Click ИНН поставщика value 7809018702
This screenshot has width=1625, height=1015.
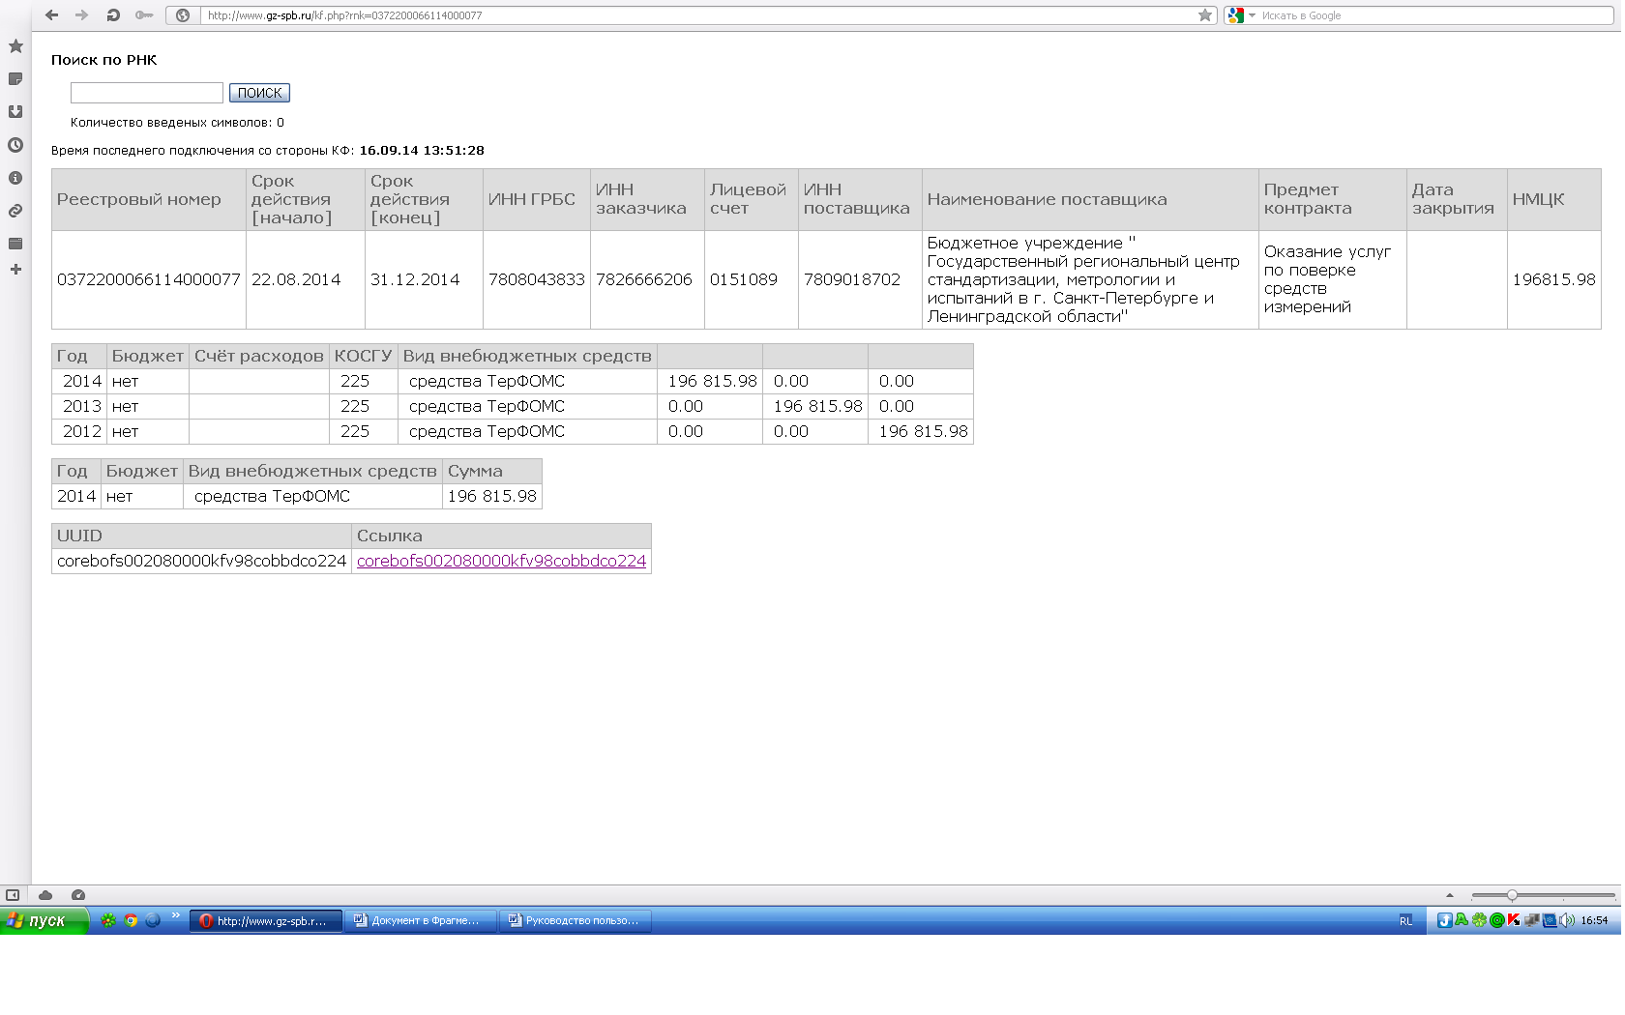(x=852, y=279)
